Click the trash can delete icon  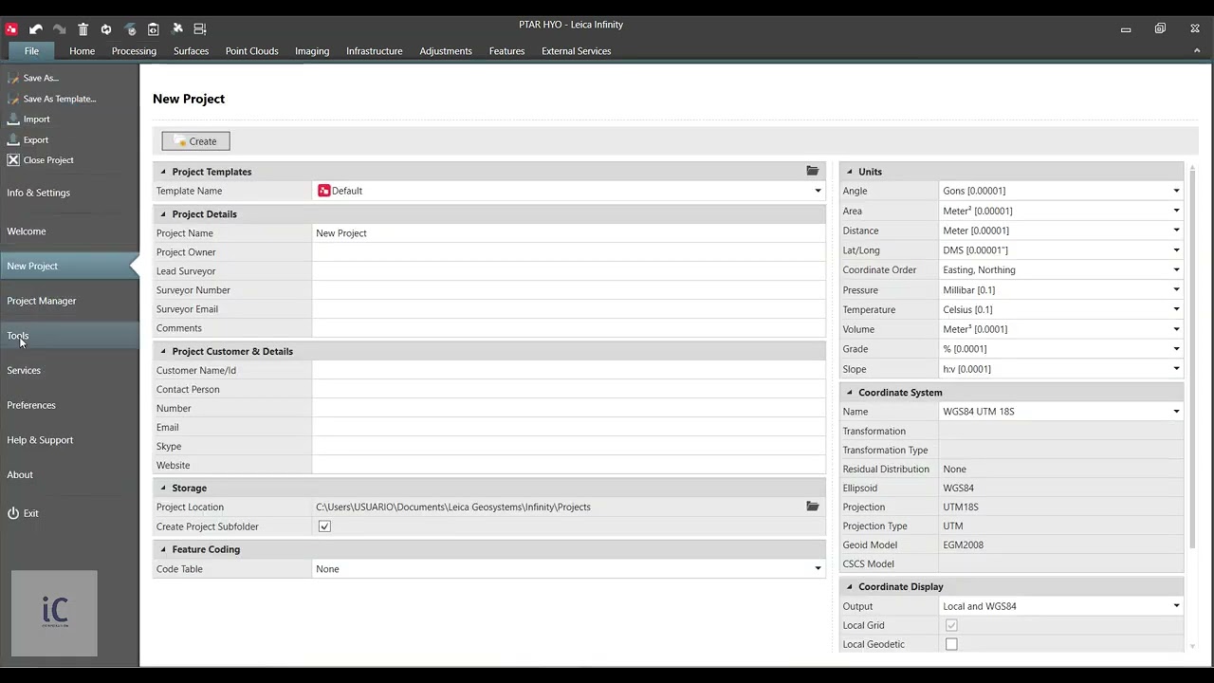coord(83,29)
